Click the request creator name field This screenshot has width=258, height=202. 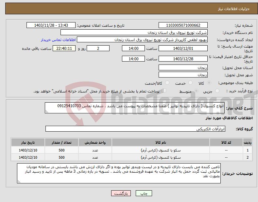pos(142,40)
